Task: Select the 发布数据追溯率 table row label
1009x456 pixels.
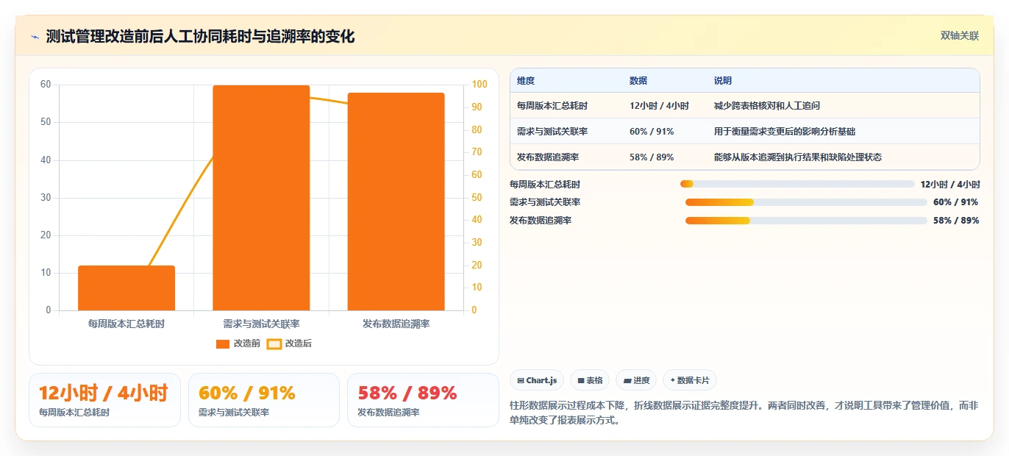Action: pyautogui.click(x=548, y=157)
